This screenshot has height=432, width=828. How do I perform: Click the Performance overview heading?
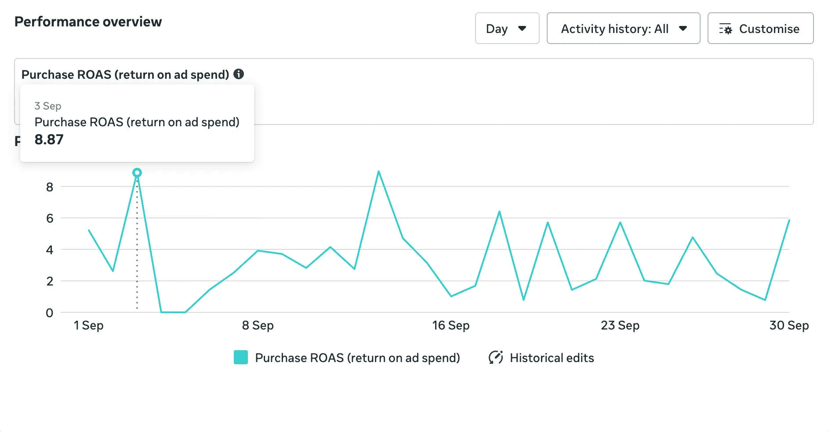pyautogui.click(x=88, y=22)
